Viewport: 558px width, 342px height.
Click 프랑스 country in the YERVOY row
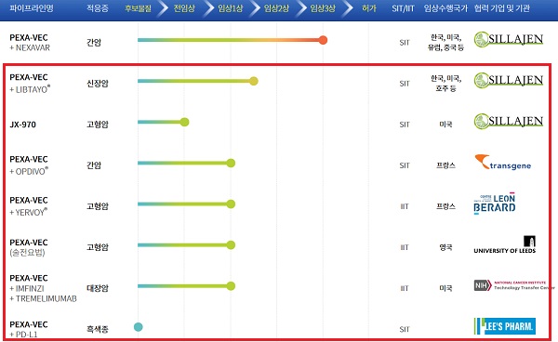pos(445,206)
